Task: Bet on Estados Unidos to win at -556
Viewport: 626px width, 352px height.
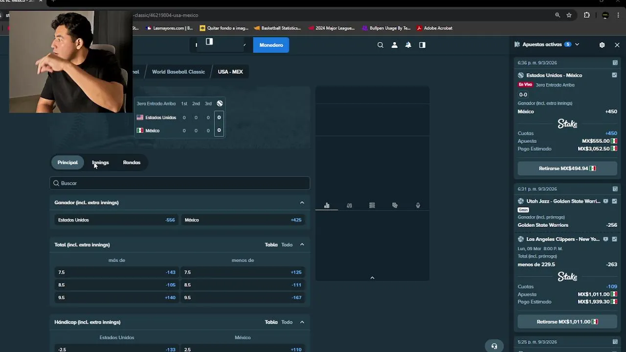Action: pyautogui.click(x=116, y=220)
